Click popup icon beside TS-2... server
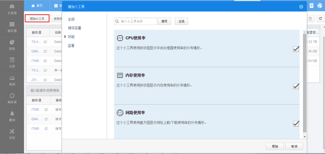This screenshot has width=325, height=154. tap(45, 70)
